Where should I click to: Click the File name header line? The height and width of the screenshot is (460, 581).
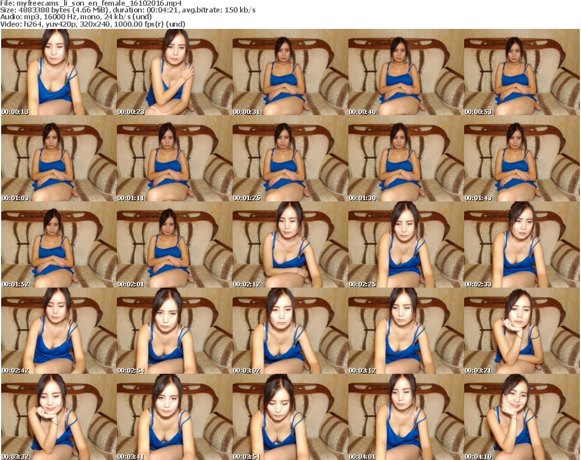click(91, 3)
